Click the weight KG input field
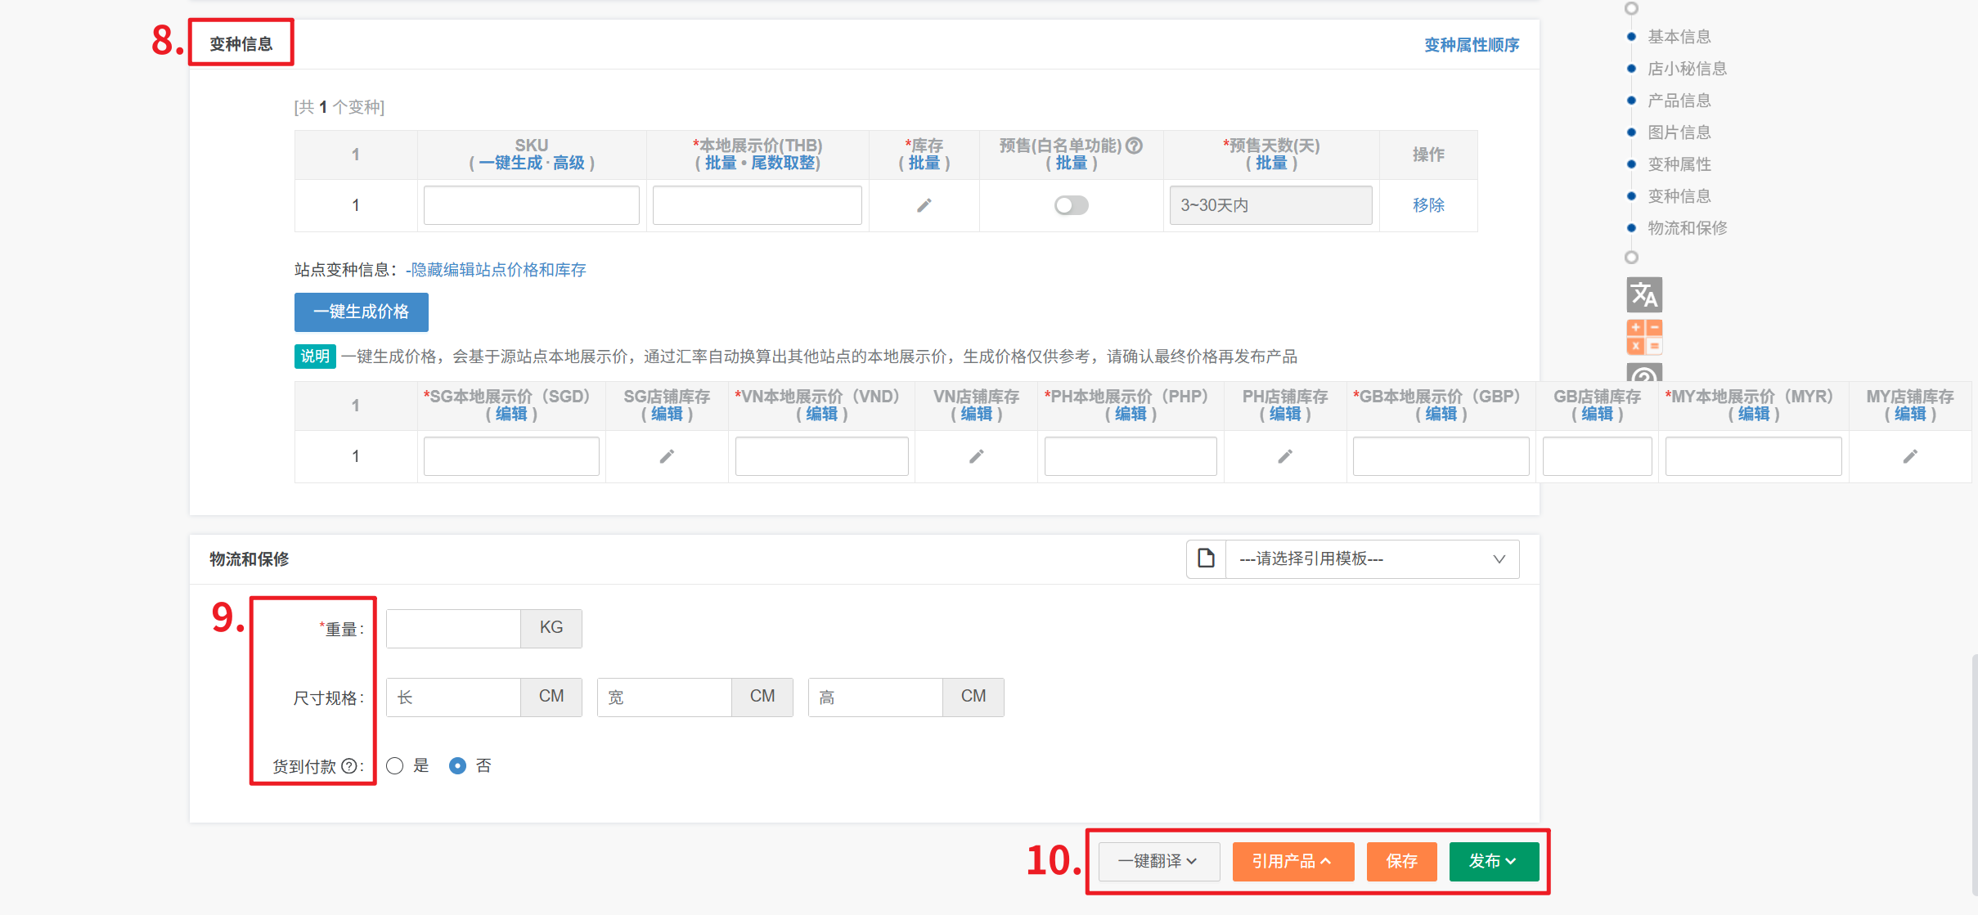This screenshot has height=915, width=1978. click(x=453, y=628)
